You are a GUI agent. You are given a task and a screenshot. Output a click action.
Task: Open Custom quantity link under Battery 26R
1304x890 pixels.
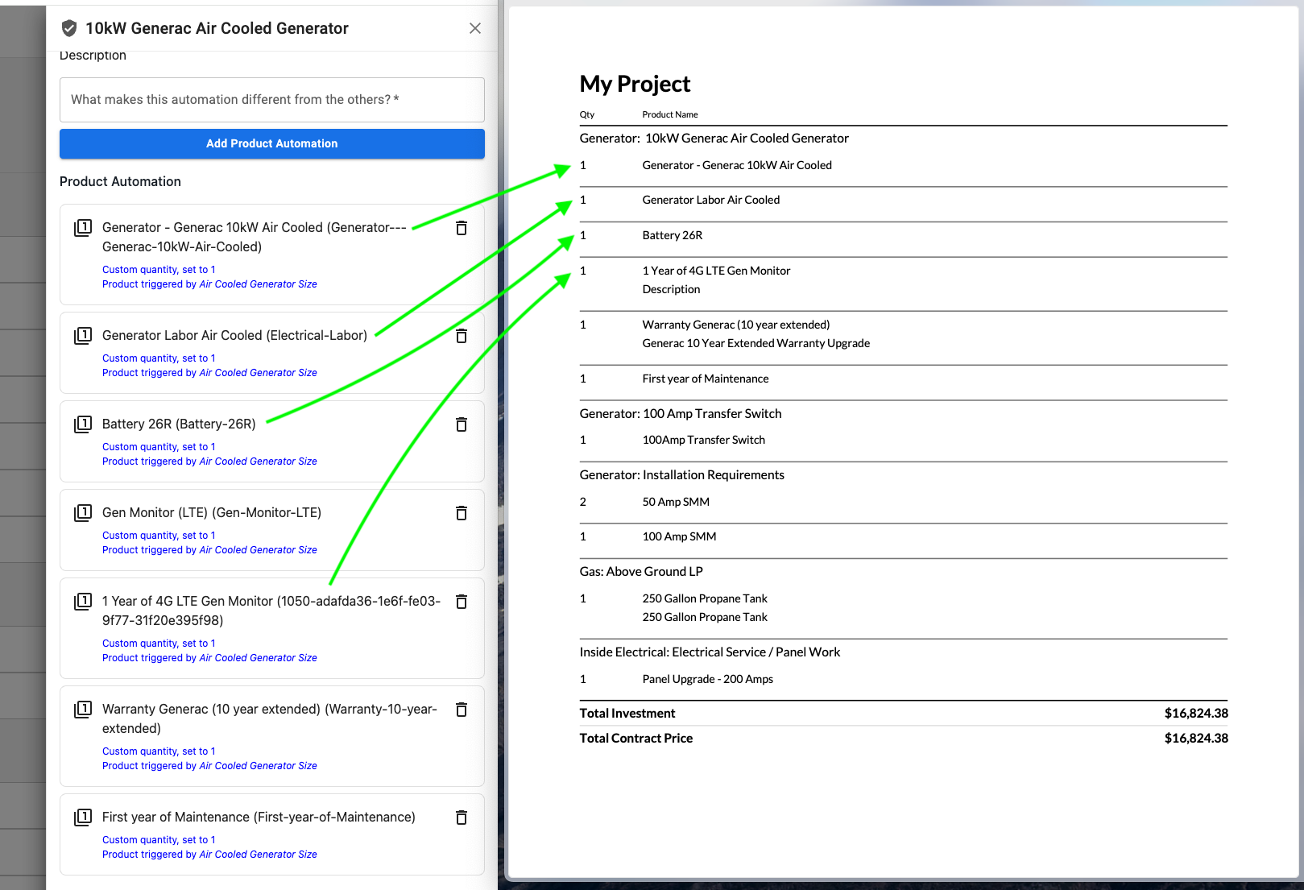(x=159, y=447)
